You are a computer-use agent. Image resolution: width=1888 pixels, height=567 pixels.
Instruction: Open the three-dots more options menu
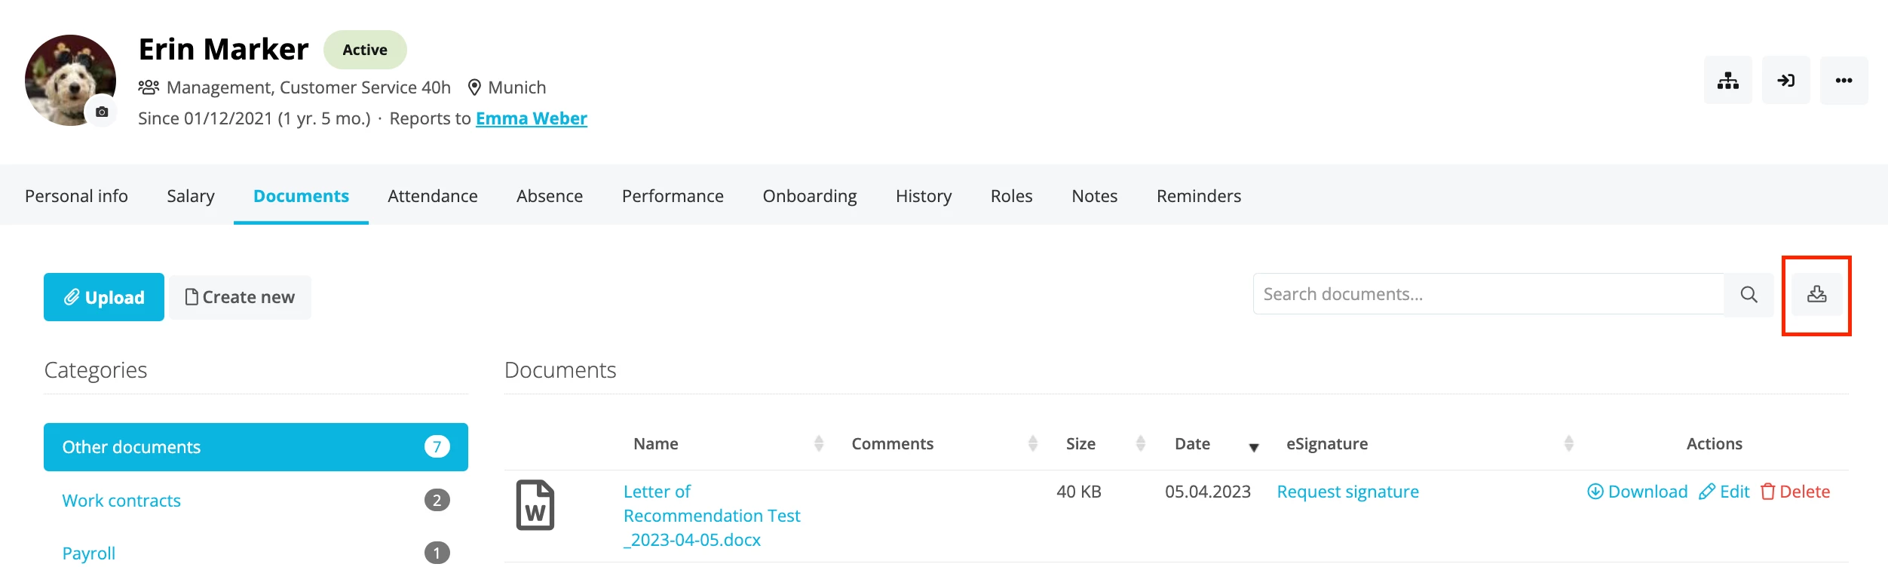tap(1844, 81)
